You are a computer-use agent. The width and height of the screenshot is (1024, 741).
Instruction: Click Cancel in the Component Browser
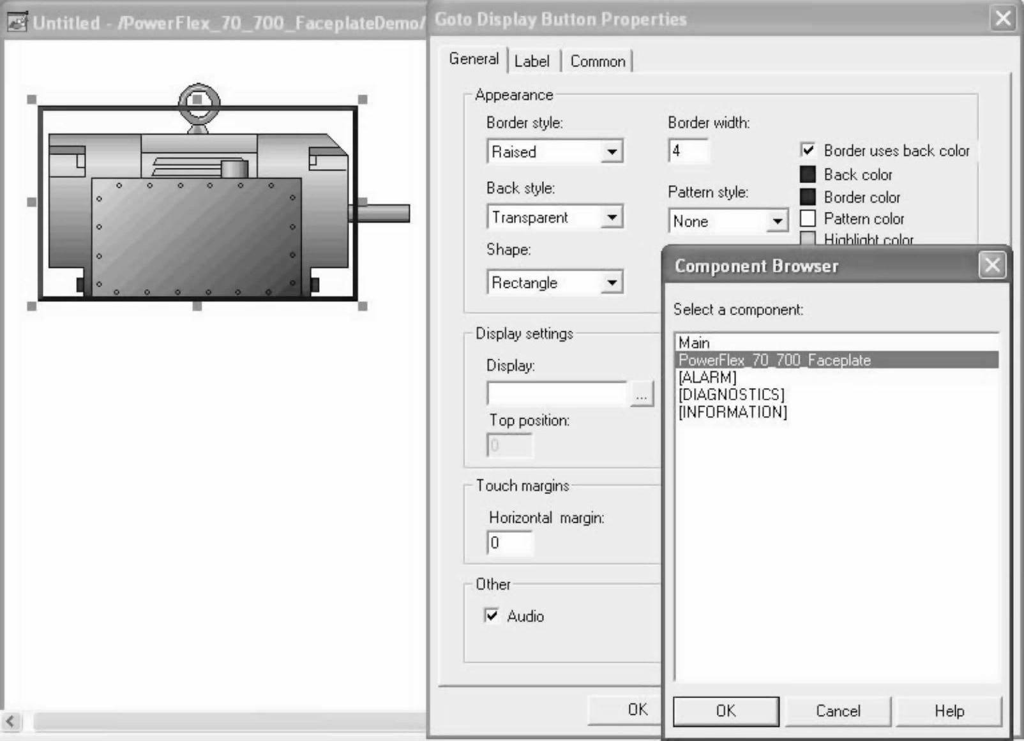click(x=838, y=711)
